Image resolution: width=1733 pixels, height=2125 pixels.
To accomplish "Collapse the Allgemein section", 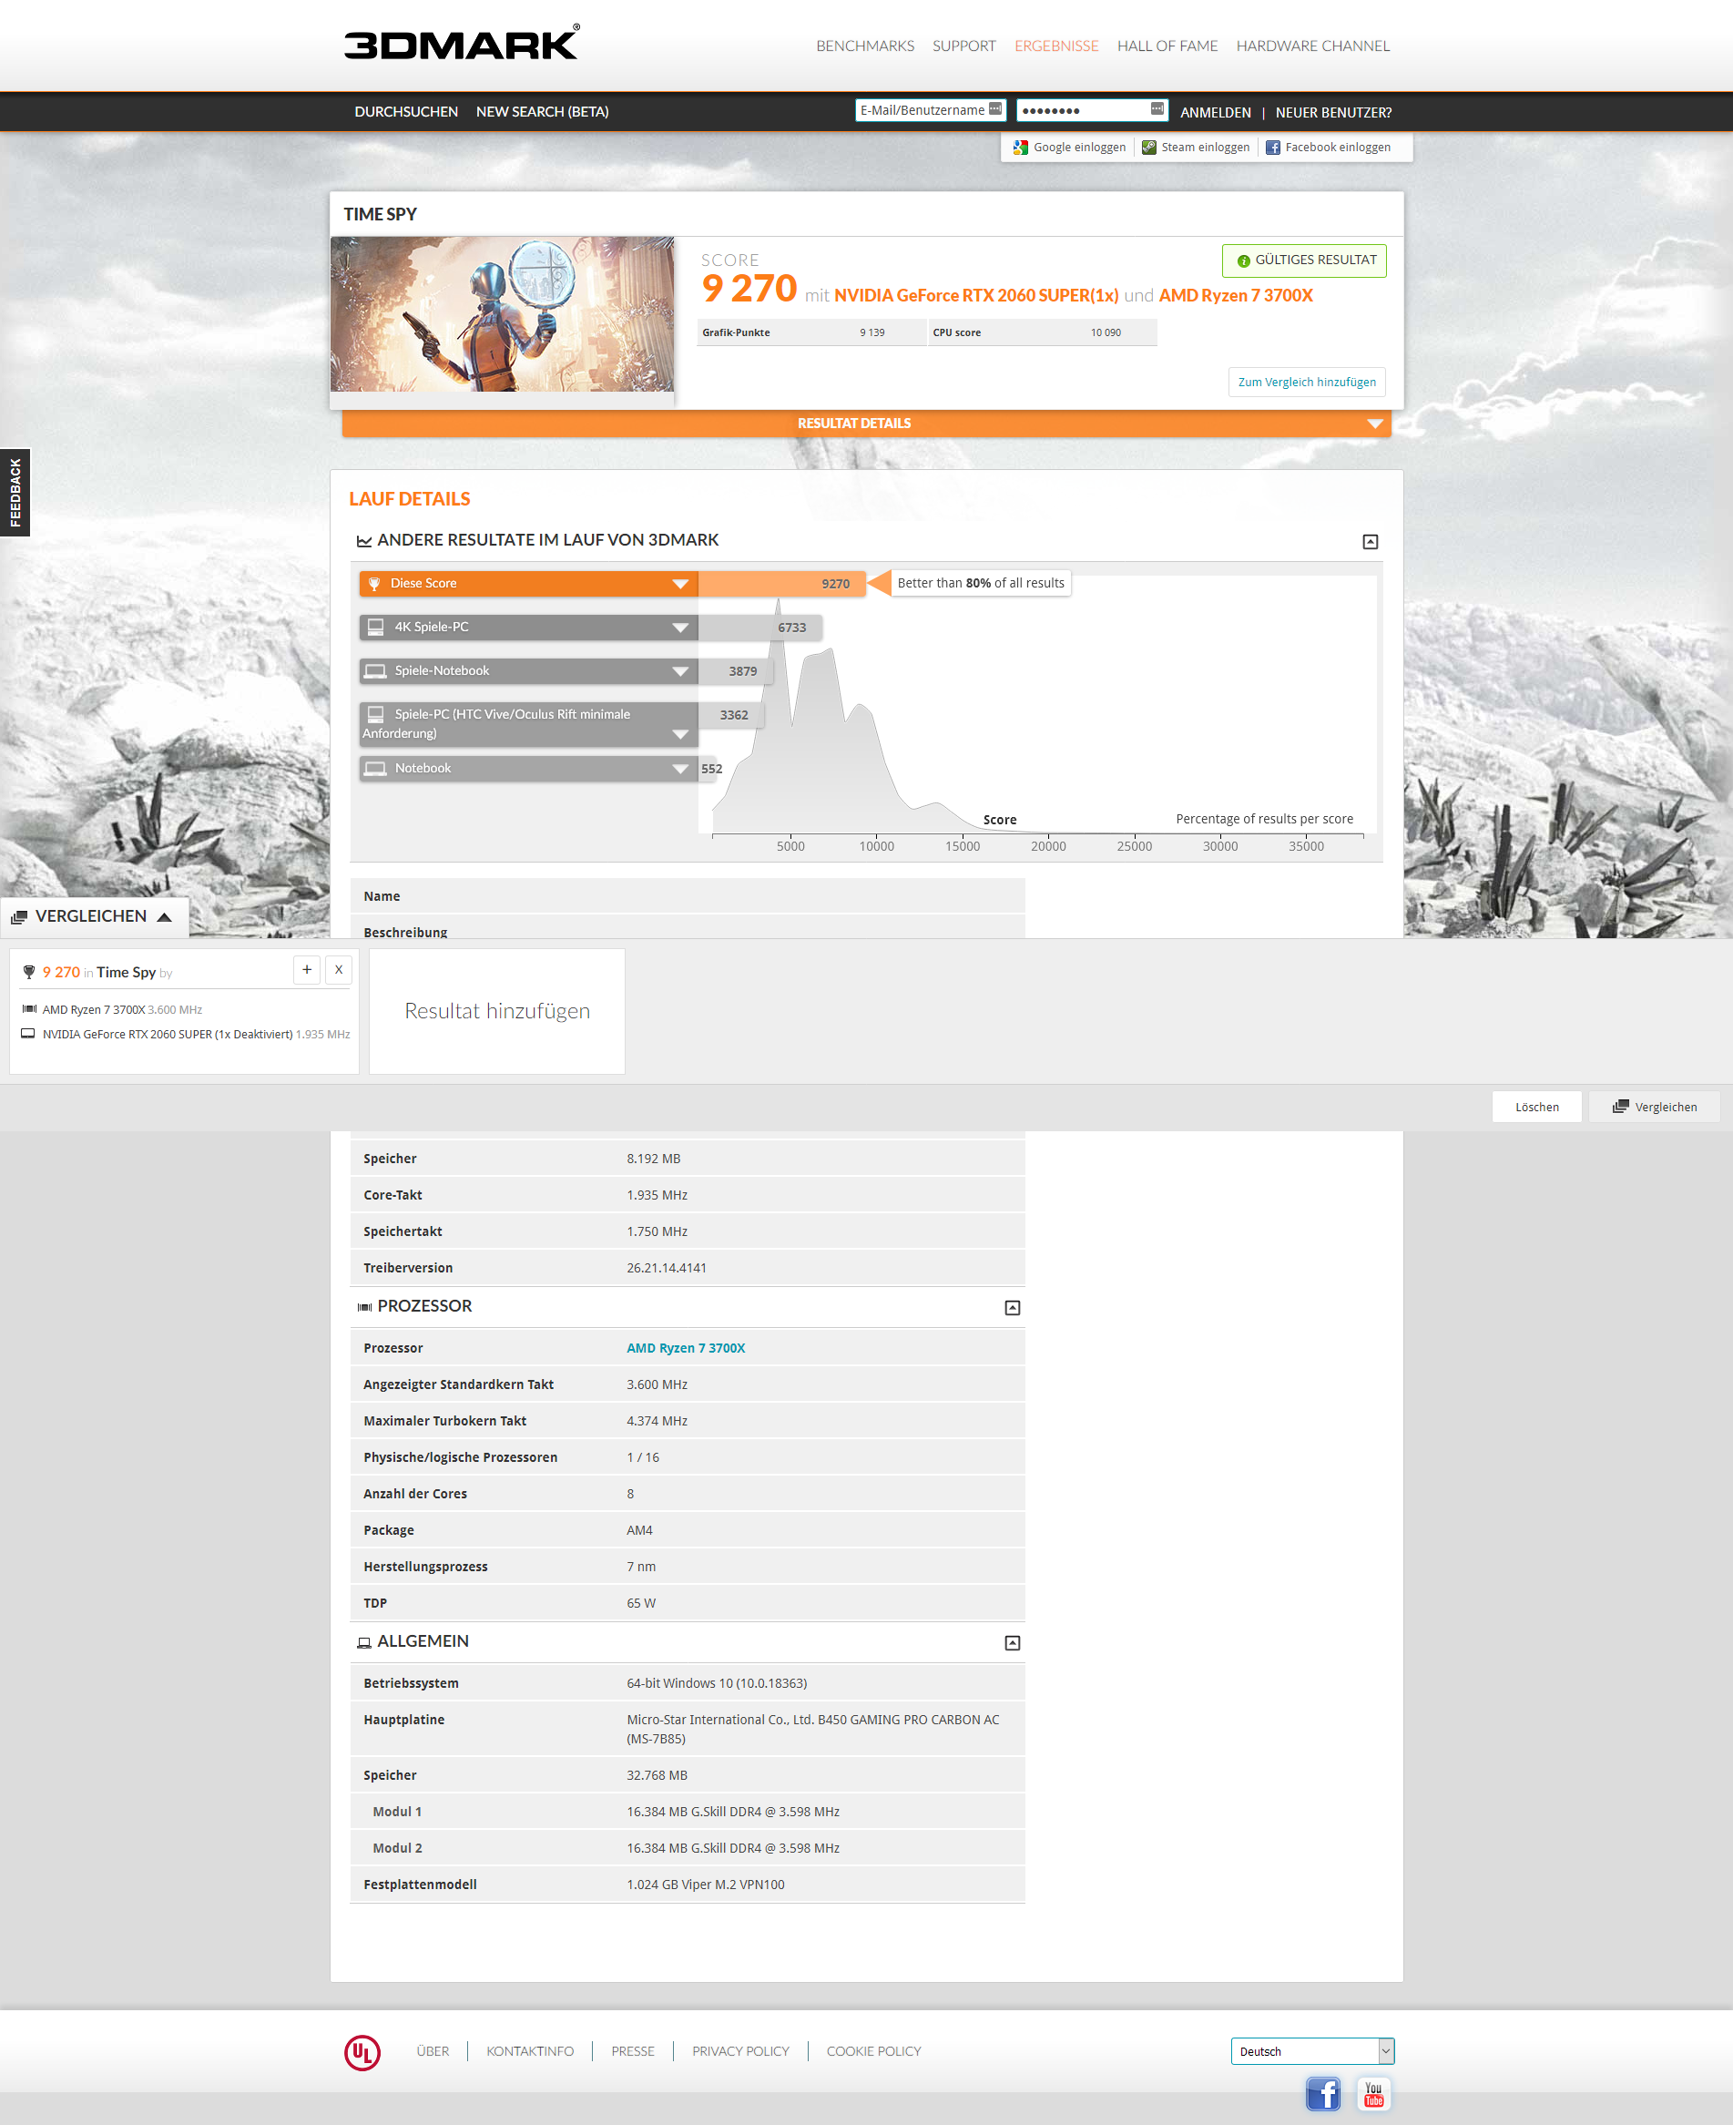I will coord(1013,1642).
